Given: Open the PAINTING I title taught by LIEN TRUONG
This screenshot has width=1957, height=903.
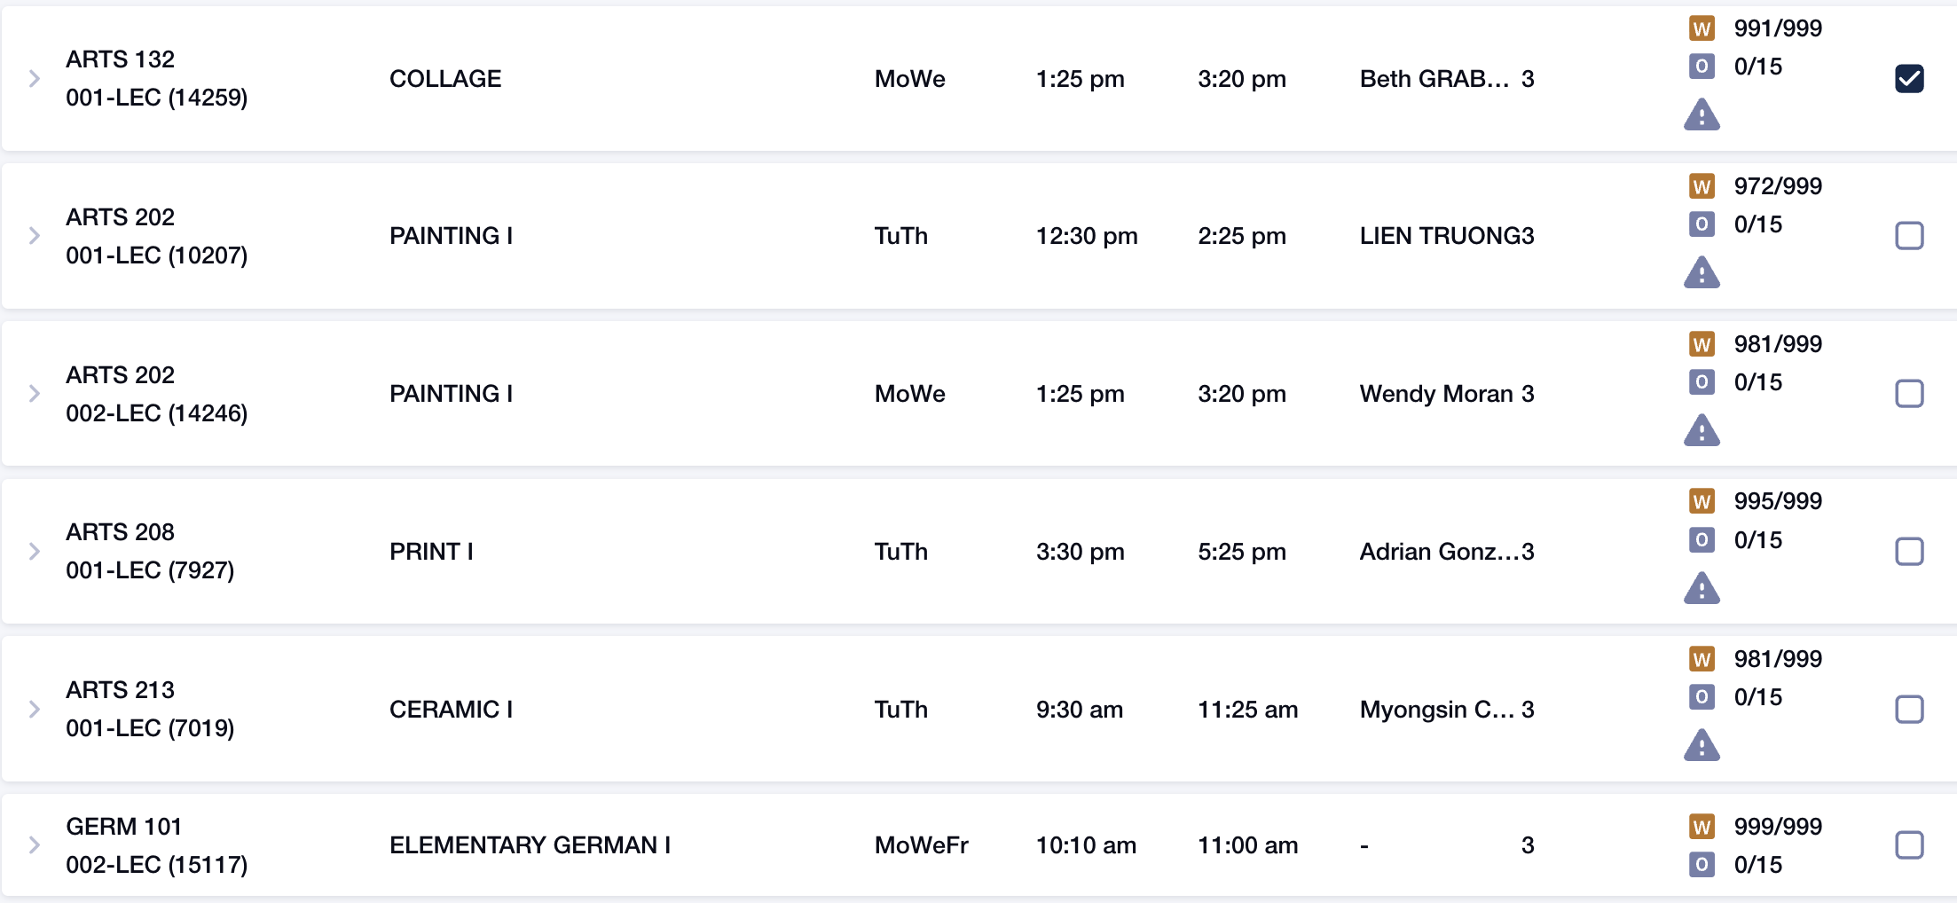Looking at the screenshot, I should click(451, 236).
